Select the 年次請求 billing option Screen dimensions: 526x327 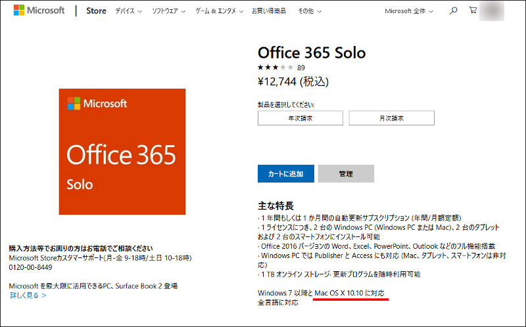300,118
